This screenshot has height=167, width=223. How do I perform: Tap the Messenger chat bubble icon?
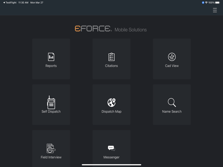click(111, 148)
